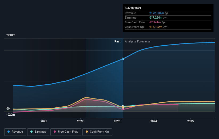
Task: Click the 2024 x-axis label
Action: [x=154, y=121]
